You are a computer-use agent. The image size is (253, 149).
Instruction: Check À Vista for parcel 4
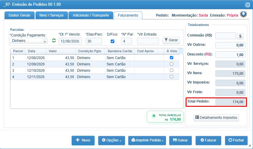pyautogui.click(x=171, y=77)
